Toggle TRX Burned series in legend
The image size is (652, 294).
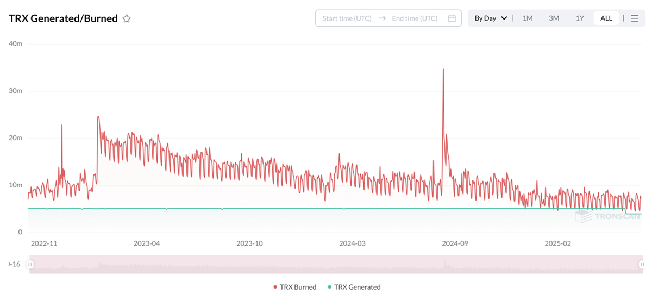click(x=294, y=287)
